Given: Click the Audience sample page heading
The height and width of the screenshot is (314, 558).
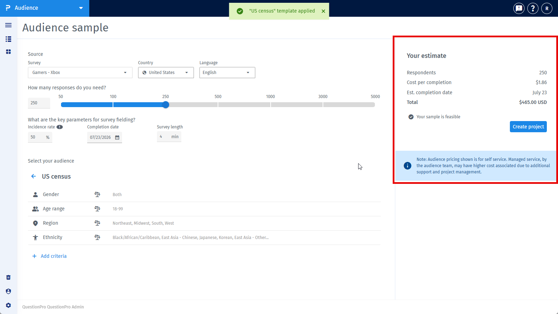Looking at the screenshot, I should coord(66,28).
